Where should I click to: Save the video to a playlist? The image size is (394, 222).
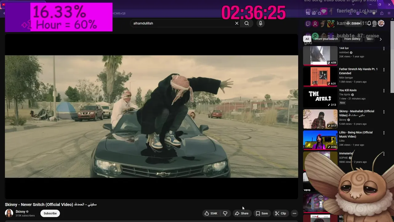point(262,213)
